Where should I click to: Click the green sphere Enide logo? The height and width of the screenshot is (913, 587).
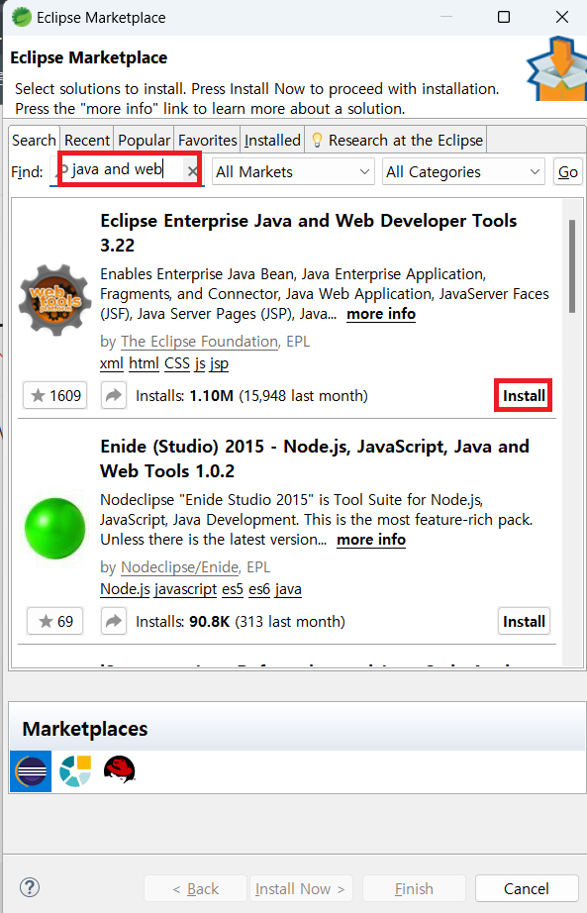click(x=54, y=528)
